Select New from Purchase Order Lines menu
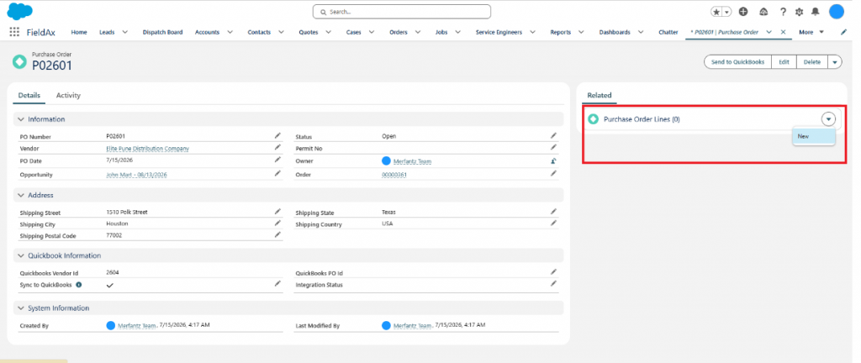The image size is (861, 363). click(x=814, y=136)
